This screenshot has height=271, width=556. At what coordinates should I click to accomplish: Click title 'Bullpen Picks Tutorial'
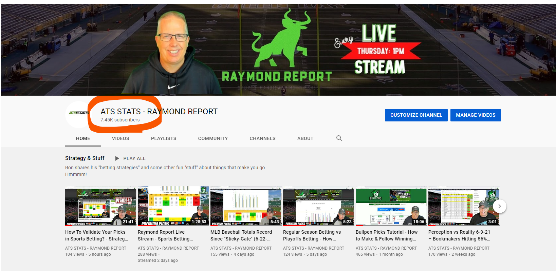(387, 235)
